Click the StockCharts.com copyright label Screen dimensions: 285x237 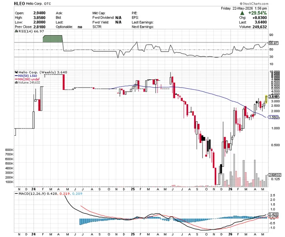pos(254,3)
